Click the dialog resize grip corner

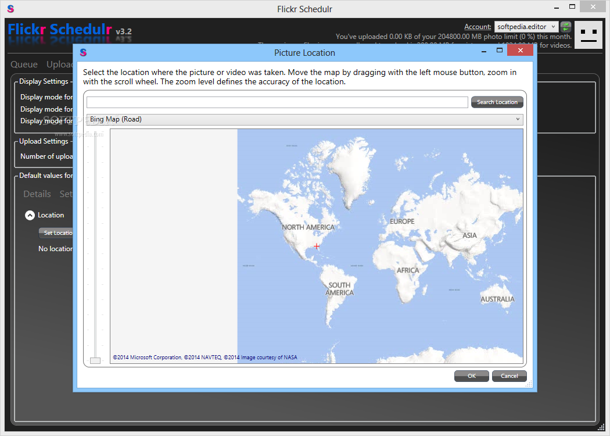click(x=529, y=384)
